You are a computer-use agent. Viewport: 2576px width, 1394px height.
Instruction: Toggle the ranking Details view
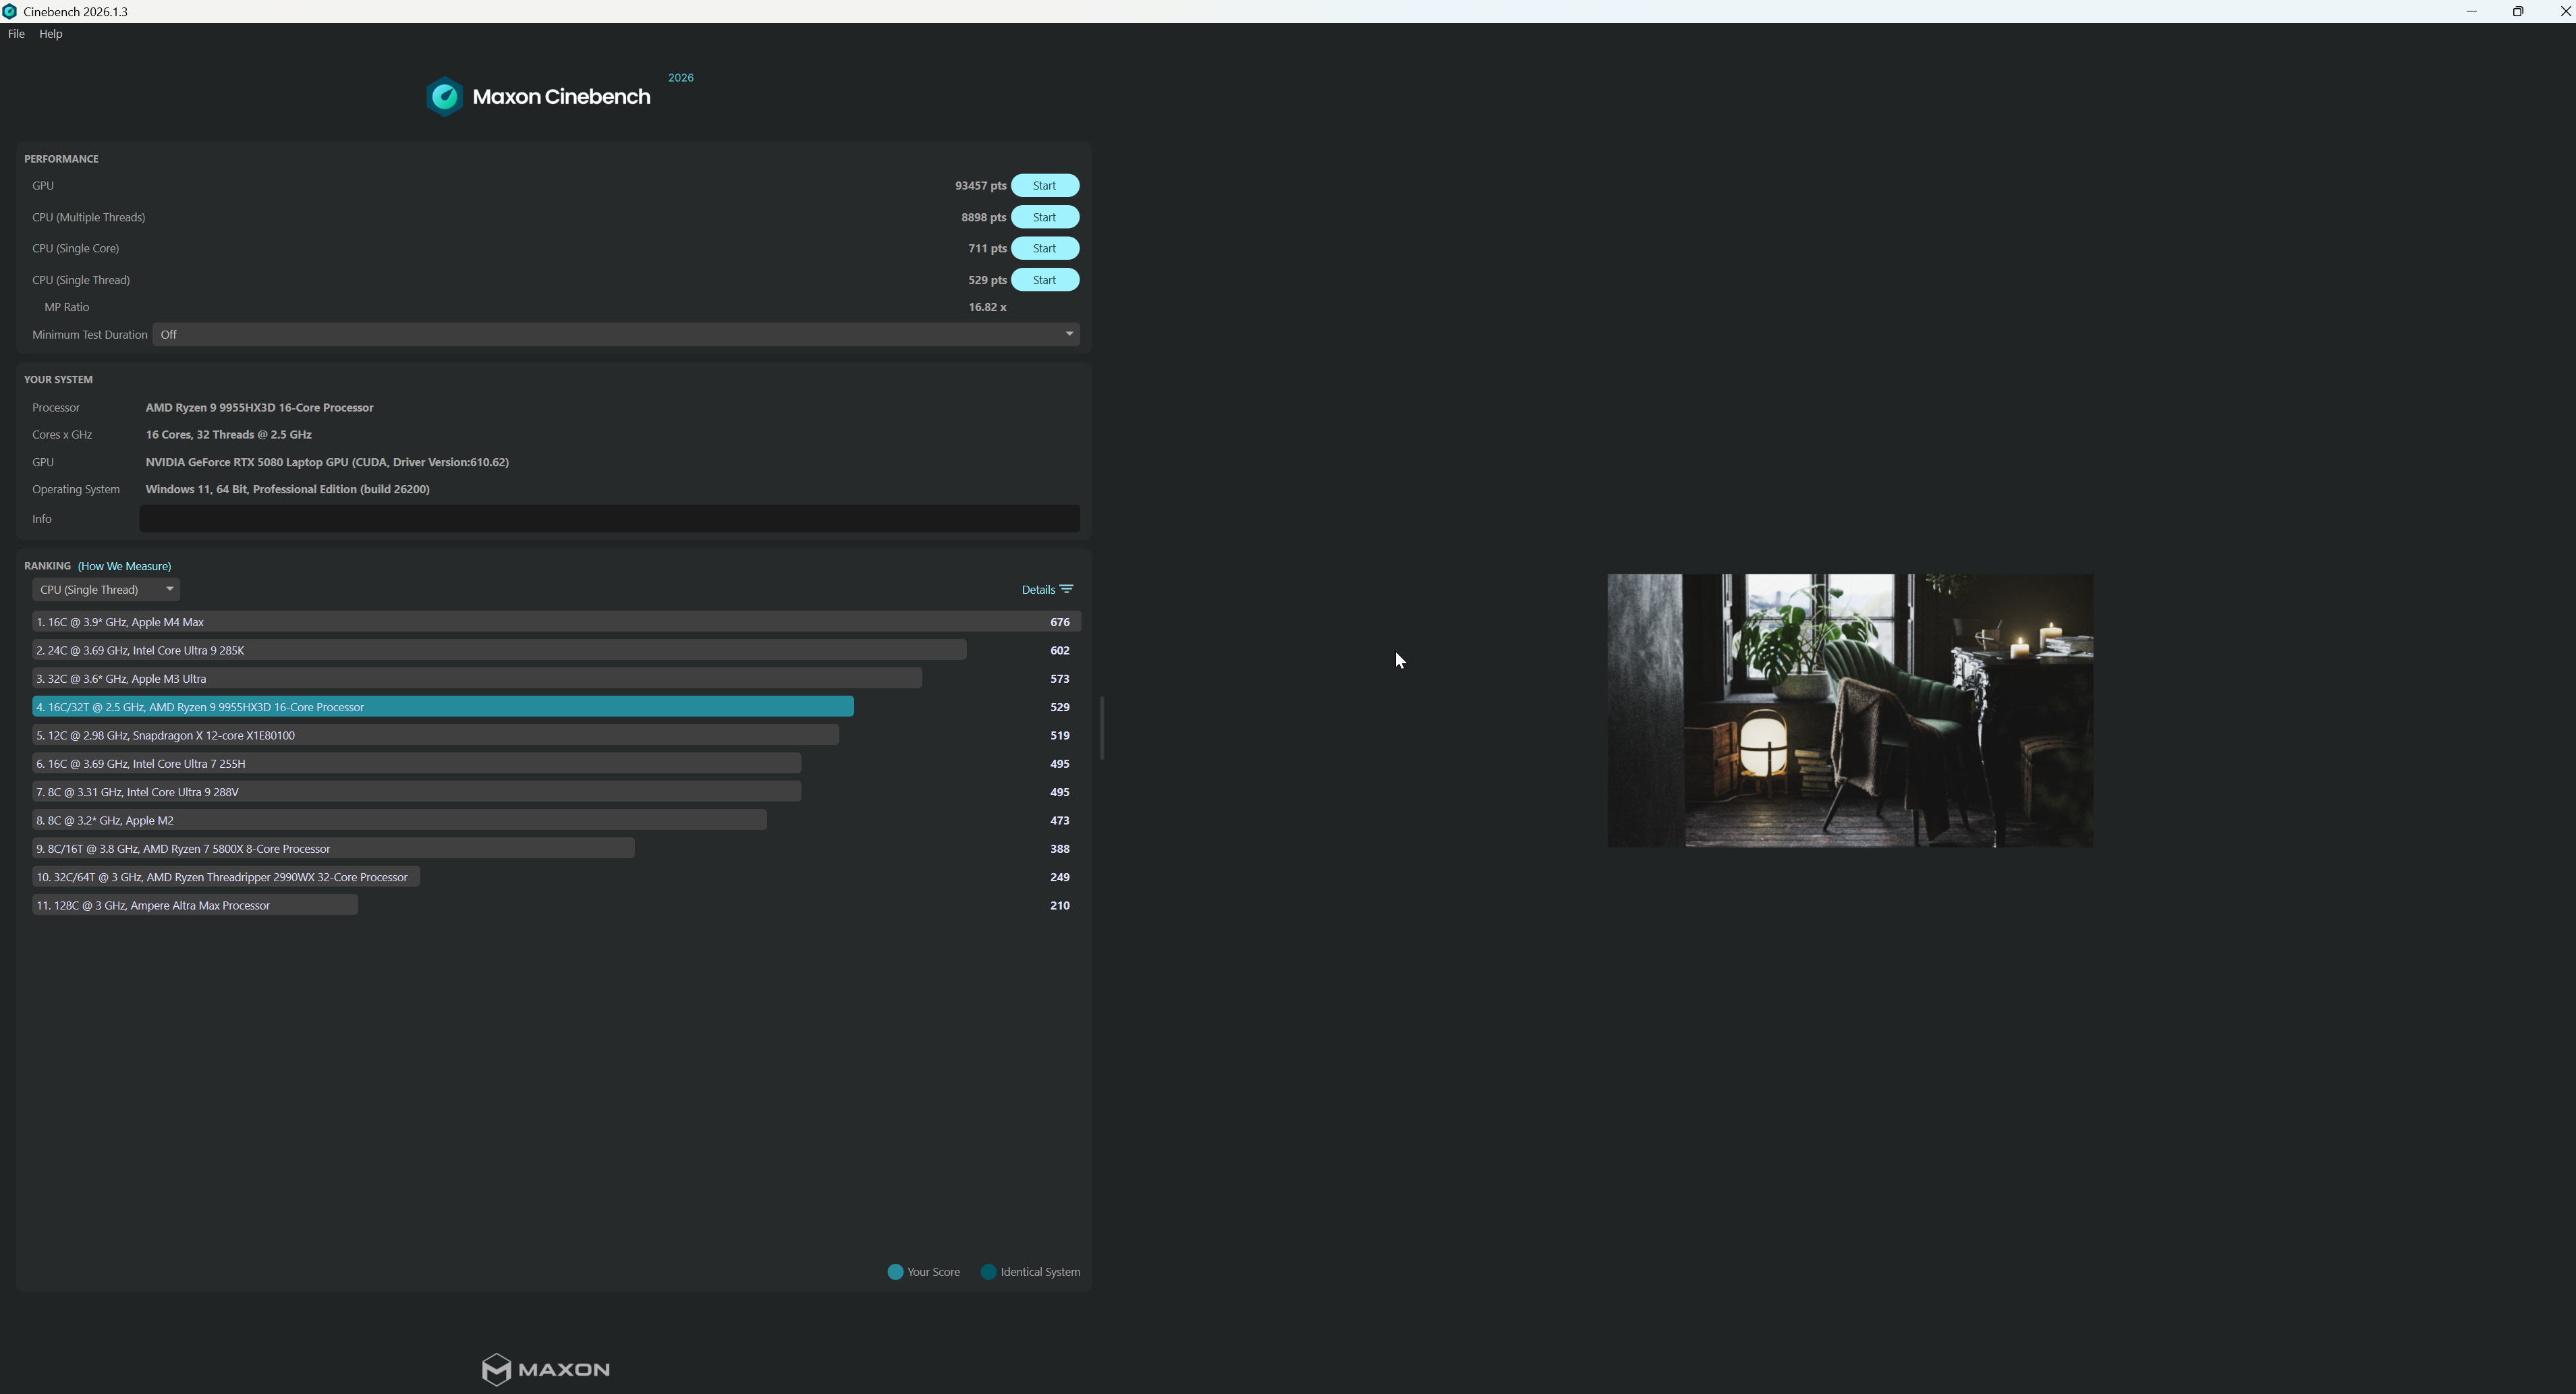click(x=1046, y=590)
